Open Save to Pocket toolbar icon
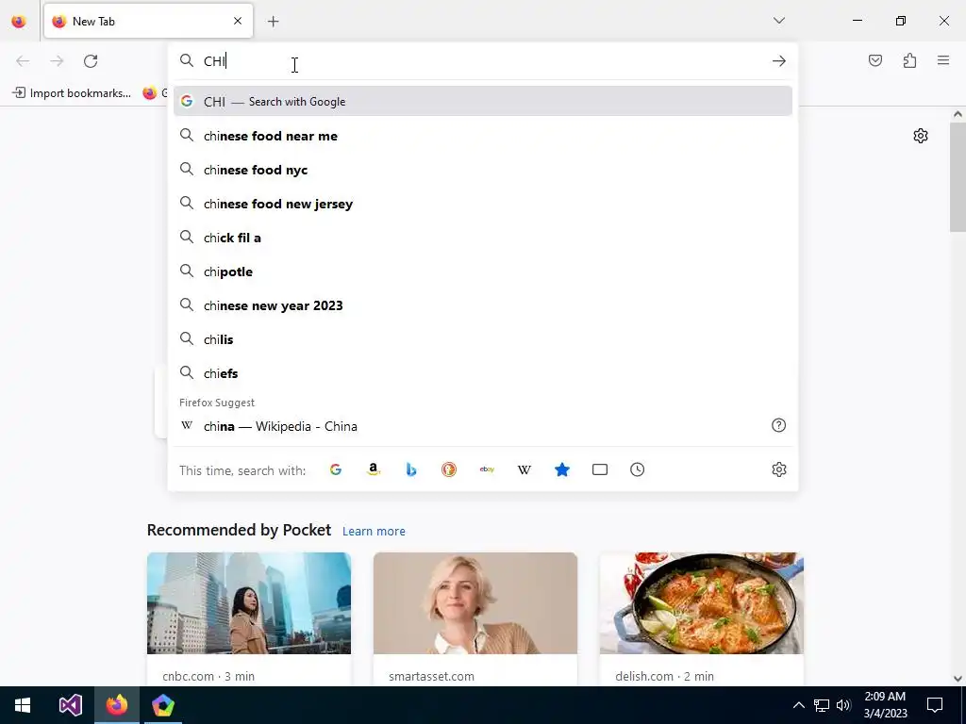This screenshot has height=724, width=966. click(874, 60)
